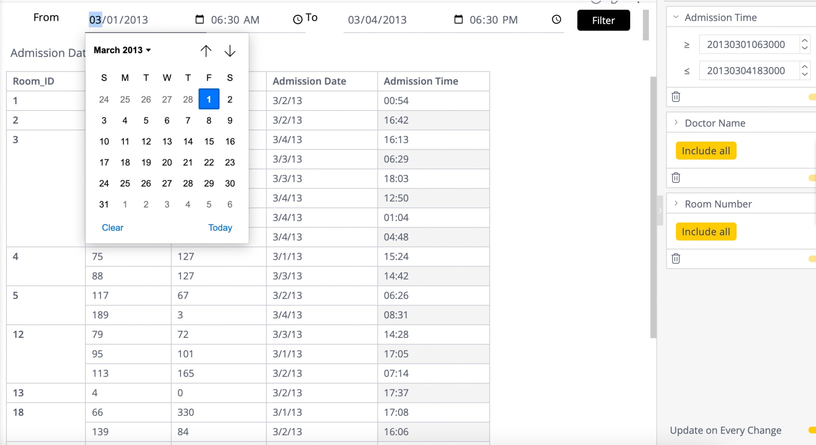Toggle the Doctor Name filter switch
The image size is (816, 445).
coord(812,178)
